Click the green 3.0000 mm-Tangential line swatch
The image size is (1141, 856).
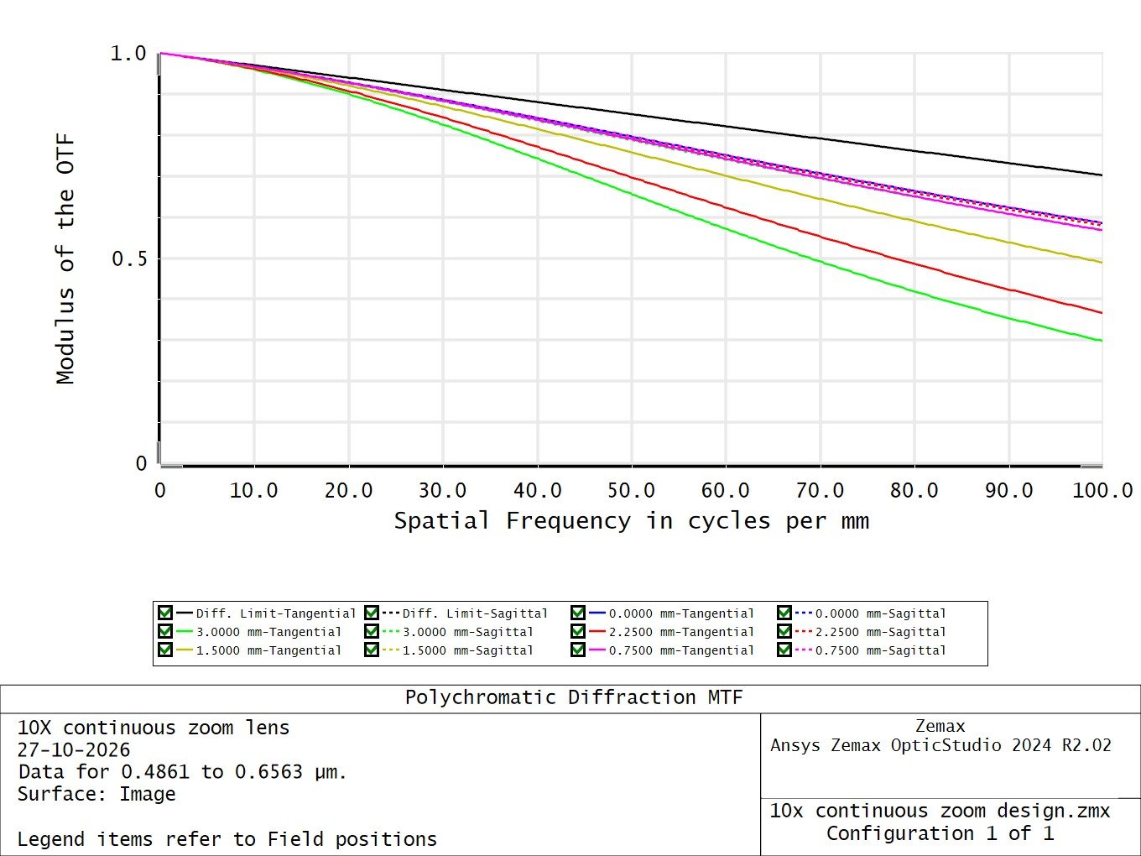tap(185, 632)
